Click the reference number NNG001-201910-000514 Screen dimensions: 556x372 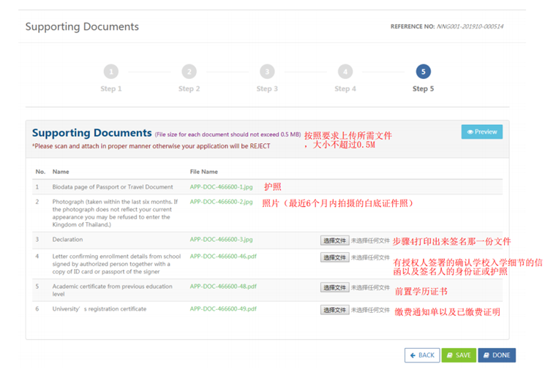click(x=470, y=26)
